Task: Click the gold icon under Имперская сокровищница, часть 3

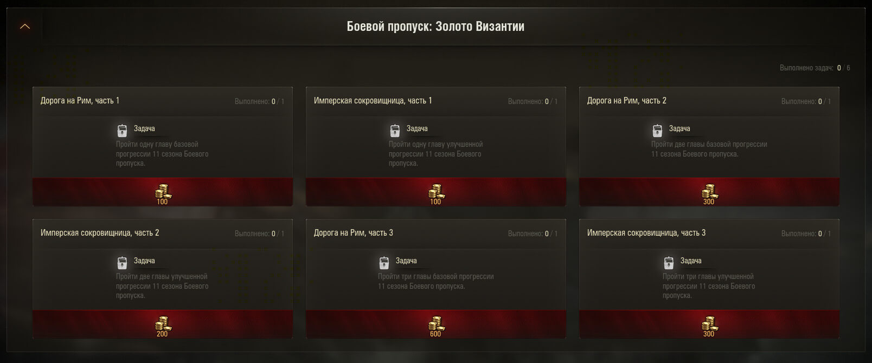Action: click(709, 323)
